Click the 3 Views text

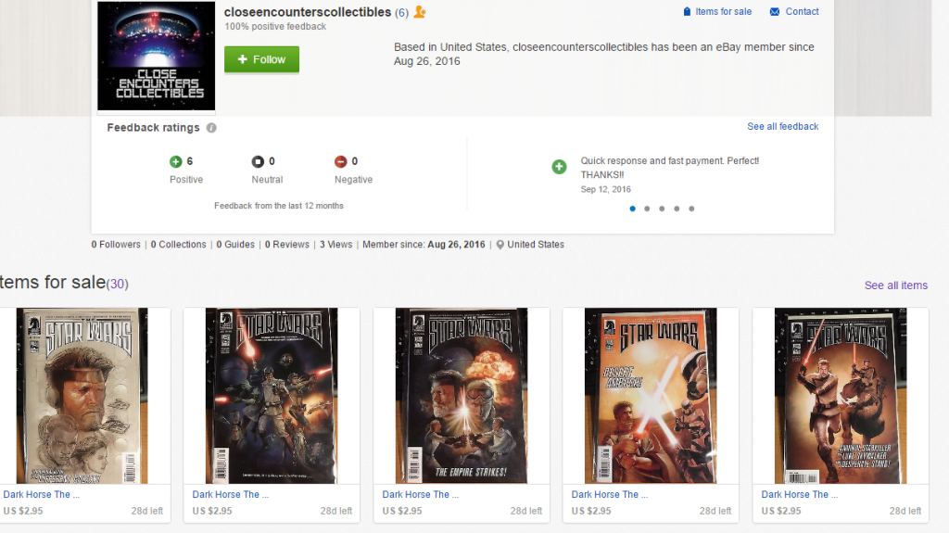335,245
